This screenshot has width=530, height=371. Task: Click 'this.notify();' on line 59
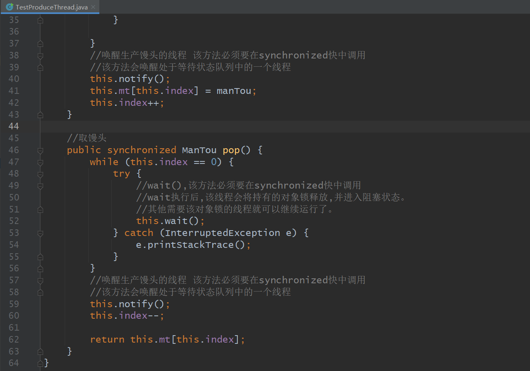pyautogui.click(x=130, y=304)
